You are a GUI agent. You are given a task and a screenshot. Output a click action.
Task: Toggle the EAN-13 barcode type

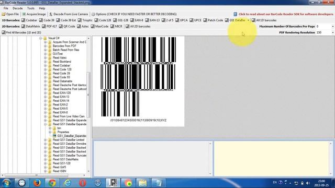point(152,20)
